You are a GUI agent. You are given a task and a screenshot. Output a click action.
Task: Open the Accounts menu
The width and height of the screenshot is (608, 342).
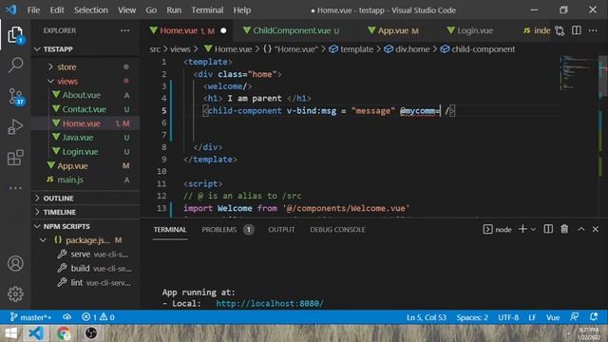[x=15, y=264]
